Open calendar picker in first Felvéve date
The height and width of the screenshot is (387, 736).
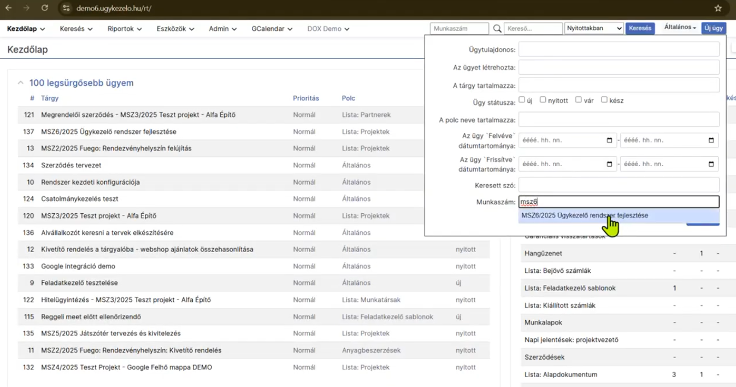click(x=609, y=140)
